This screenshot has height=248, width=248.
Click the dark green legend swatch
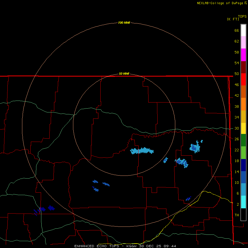243,140
